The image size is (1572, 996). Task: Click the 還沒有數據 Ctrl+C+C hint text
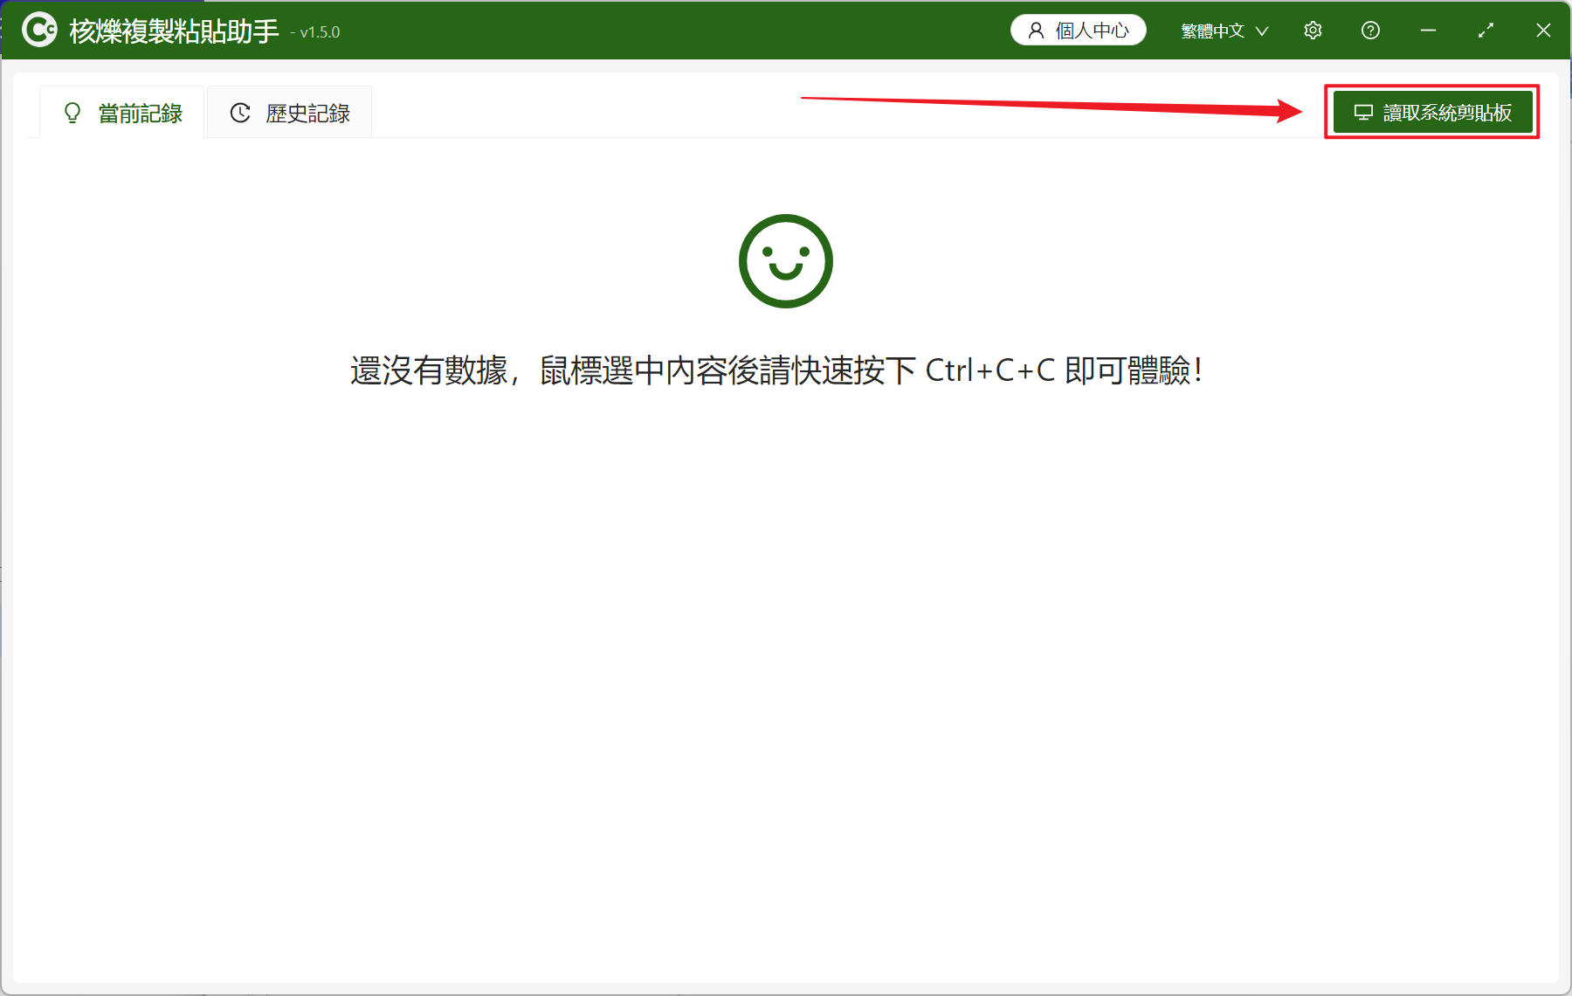(x=776, y=370)
